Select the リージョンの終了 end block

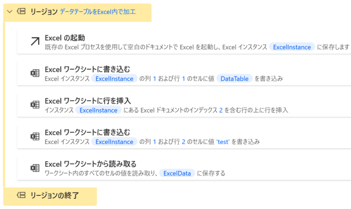coord(50,196)
